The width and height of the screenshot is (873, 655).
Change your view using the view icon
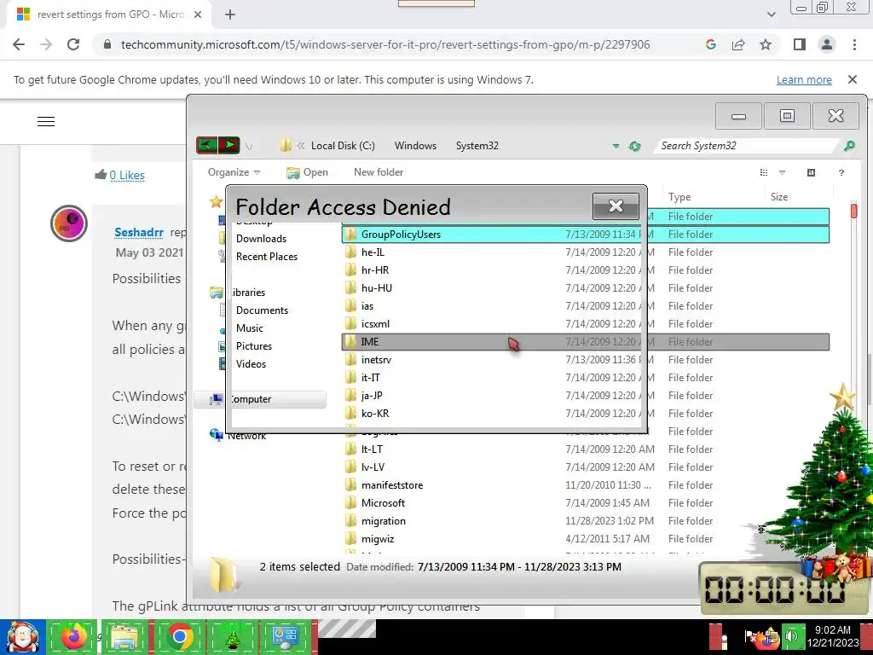click(x=764, y=172)
